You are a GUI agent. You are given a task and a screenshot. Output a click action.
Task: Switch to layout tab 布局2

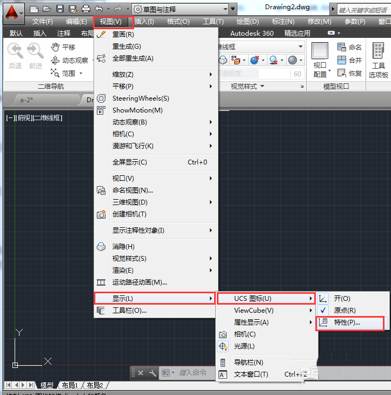tap(95, 385)
